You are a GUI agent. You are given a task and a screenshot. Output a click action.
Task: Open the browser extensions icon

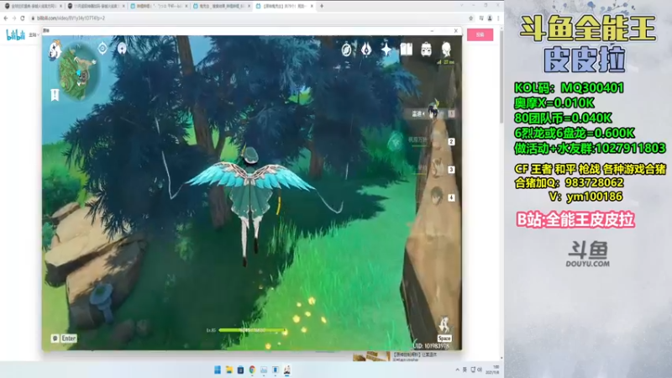pyautogui.click(x=481, y=18)
